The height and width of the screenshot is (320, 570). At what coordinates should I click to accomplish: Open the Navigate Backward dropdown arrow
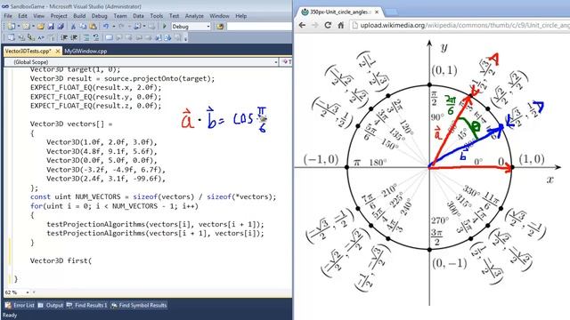coord(144,27)
